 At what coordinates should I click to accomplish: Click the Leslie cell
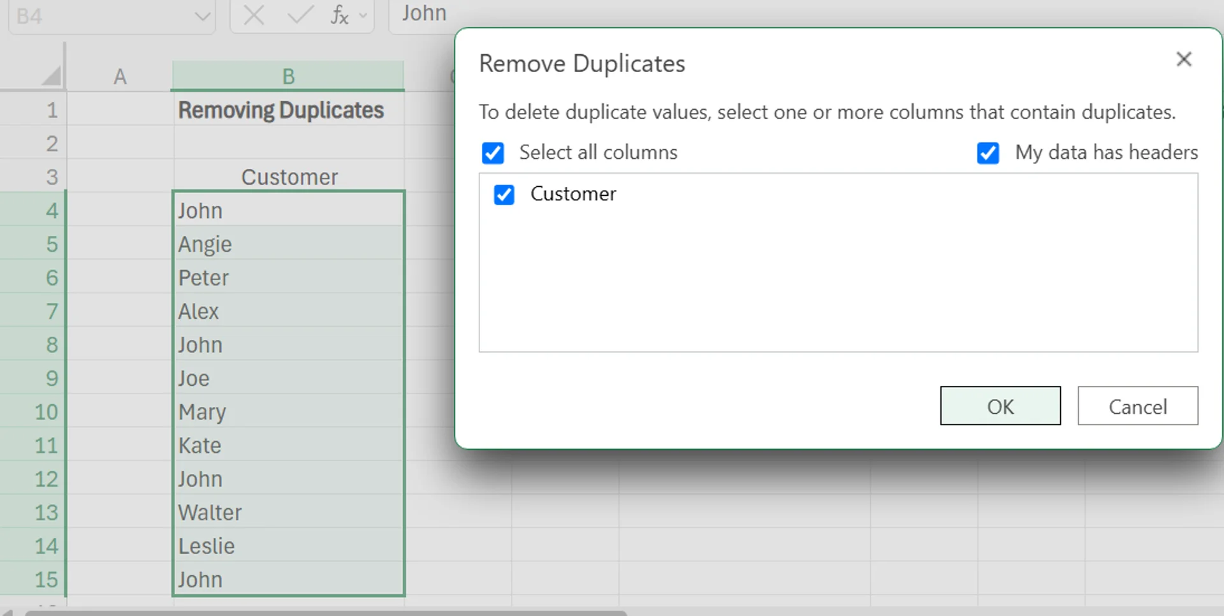288,546
